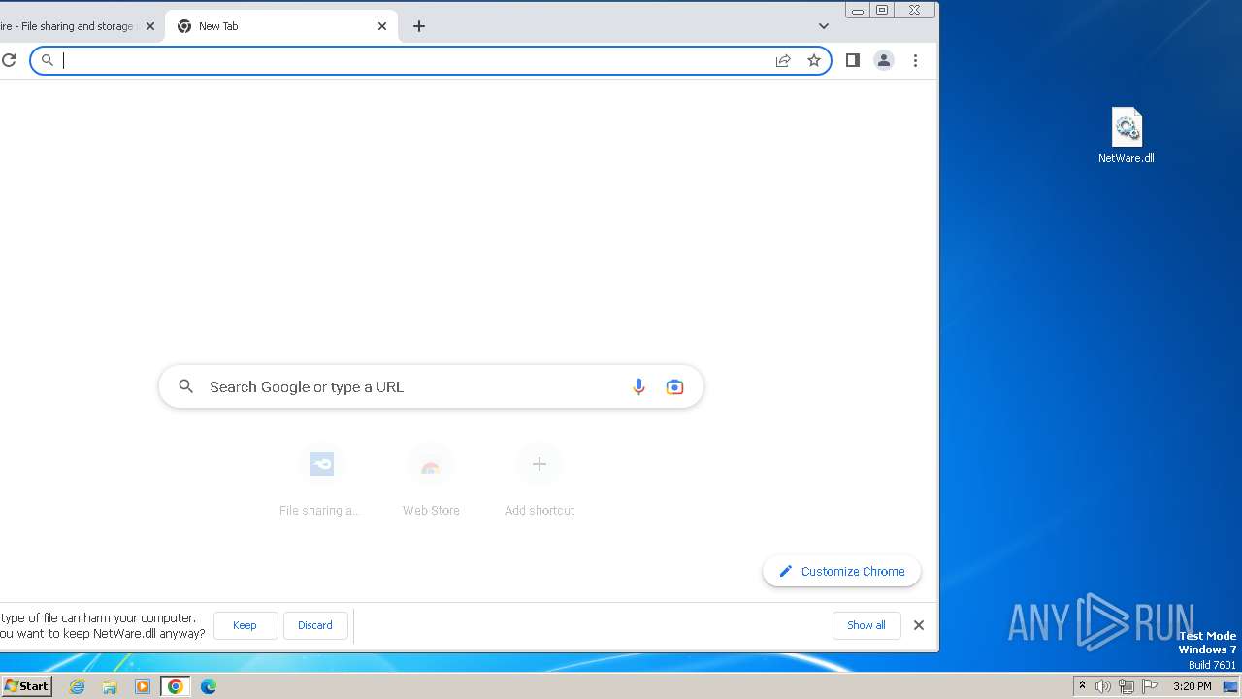Click Customize Chrome button
The width and height of the screenshot is (1242, 699).
click(x=842, y=571)
